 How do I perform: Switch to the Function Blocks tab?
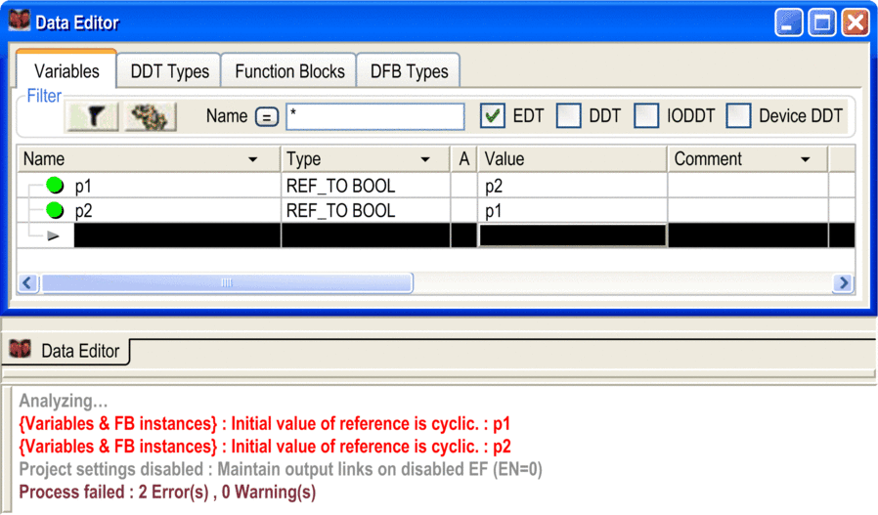tap(289, 71)
